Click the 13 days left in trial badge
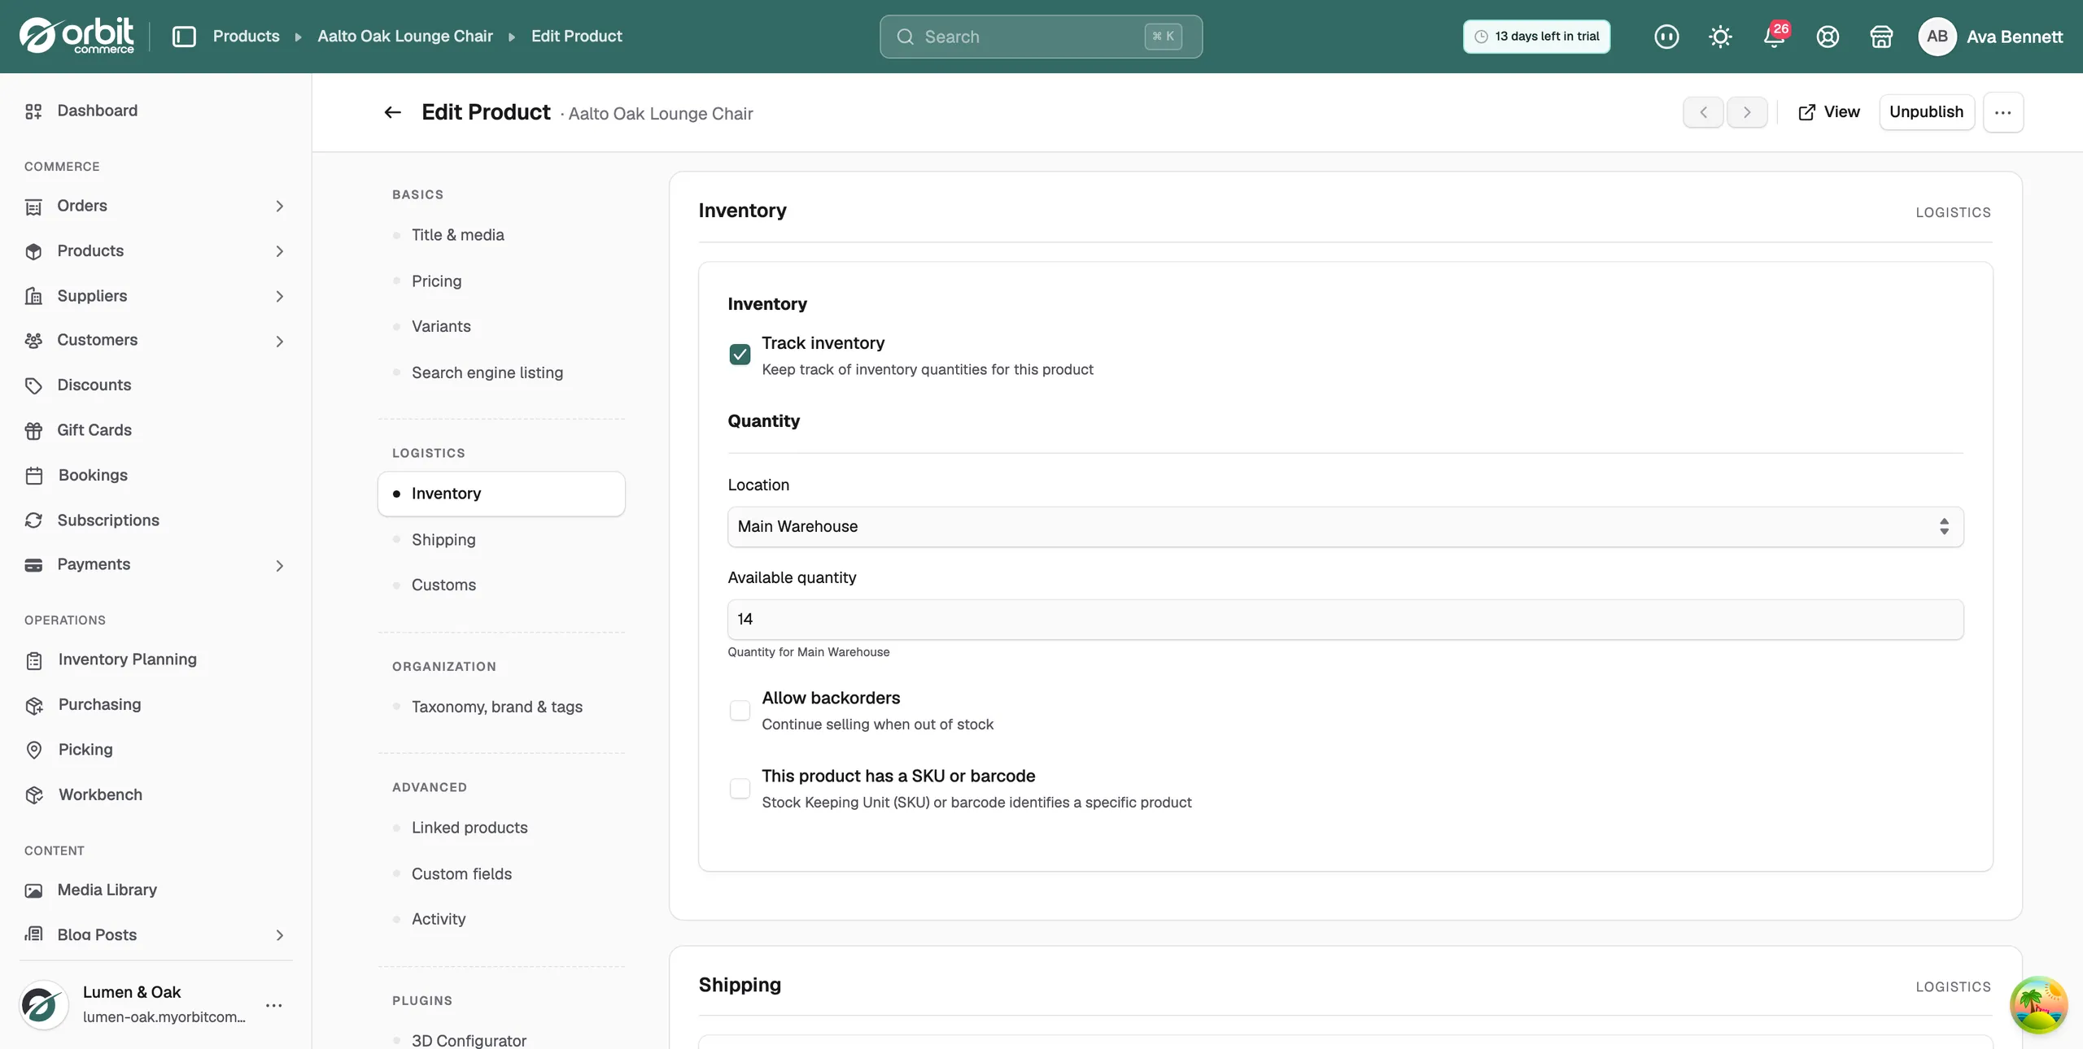2083x1049 pixels. [x=1536, y=37]
